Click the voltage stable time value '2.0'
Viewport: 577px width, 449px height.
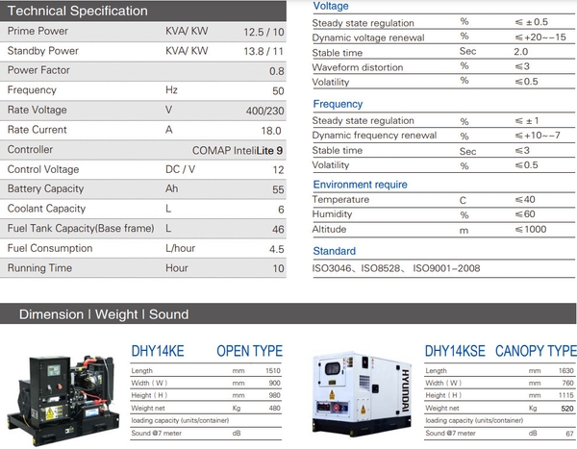pyautogui.click(x=520, y=52)
